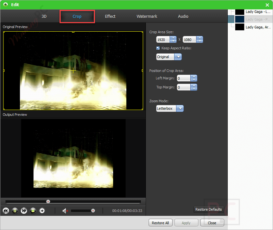Image resolution: width=273 pixels, height=230 pixels.
Task: Increase the Left Margin value
Action: pyautogui.click(x=194, y=77)
